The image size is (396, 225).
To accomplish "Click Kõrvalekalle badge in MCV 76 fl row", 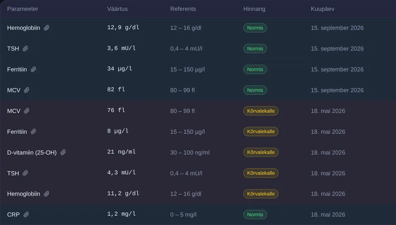I will coord(261,111).
